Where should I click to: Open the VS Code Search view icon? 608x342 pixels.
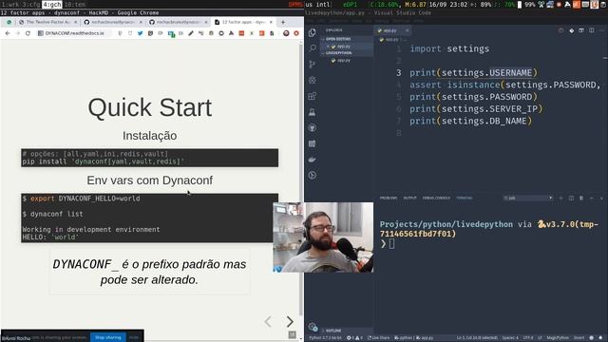point(313,48)
